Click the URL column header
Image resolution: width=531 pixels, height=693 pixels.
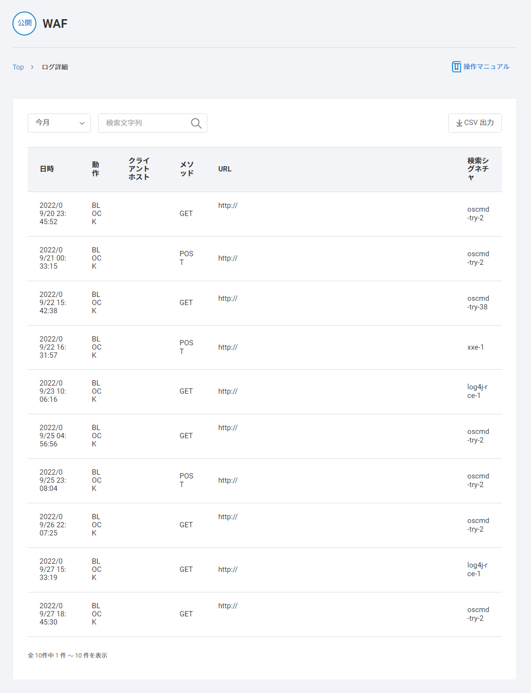(225, 169)
